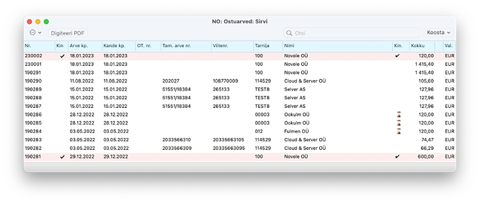This screenshot has height=204, width=480.
Task: Select invoice number 230001
Action: point(33,64)
